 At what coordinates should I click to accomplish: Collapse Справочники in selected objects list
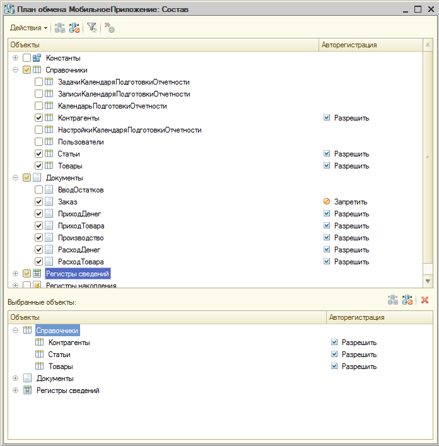pos(16,330)
